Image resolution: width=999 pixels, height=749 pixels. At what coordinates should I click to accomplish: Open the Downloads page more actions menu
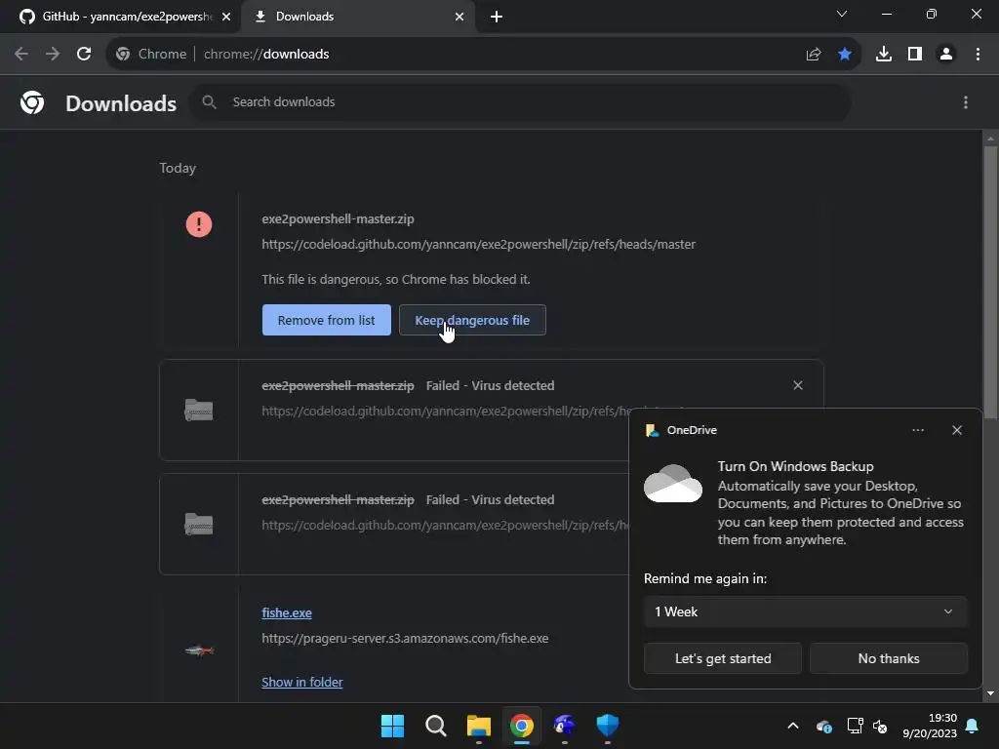point(966,102)
